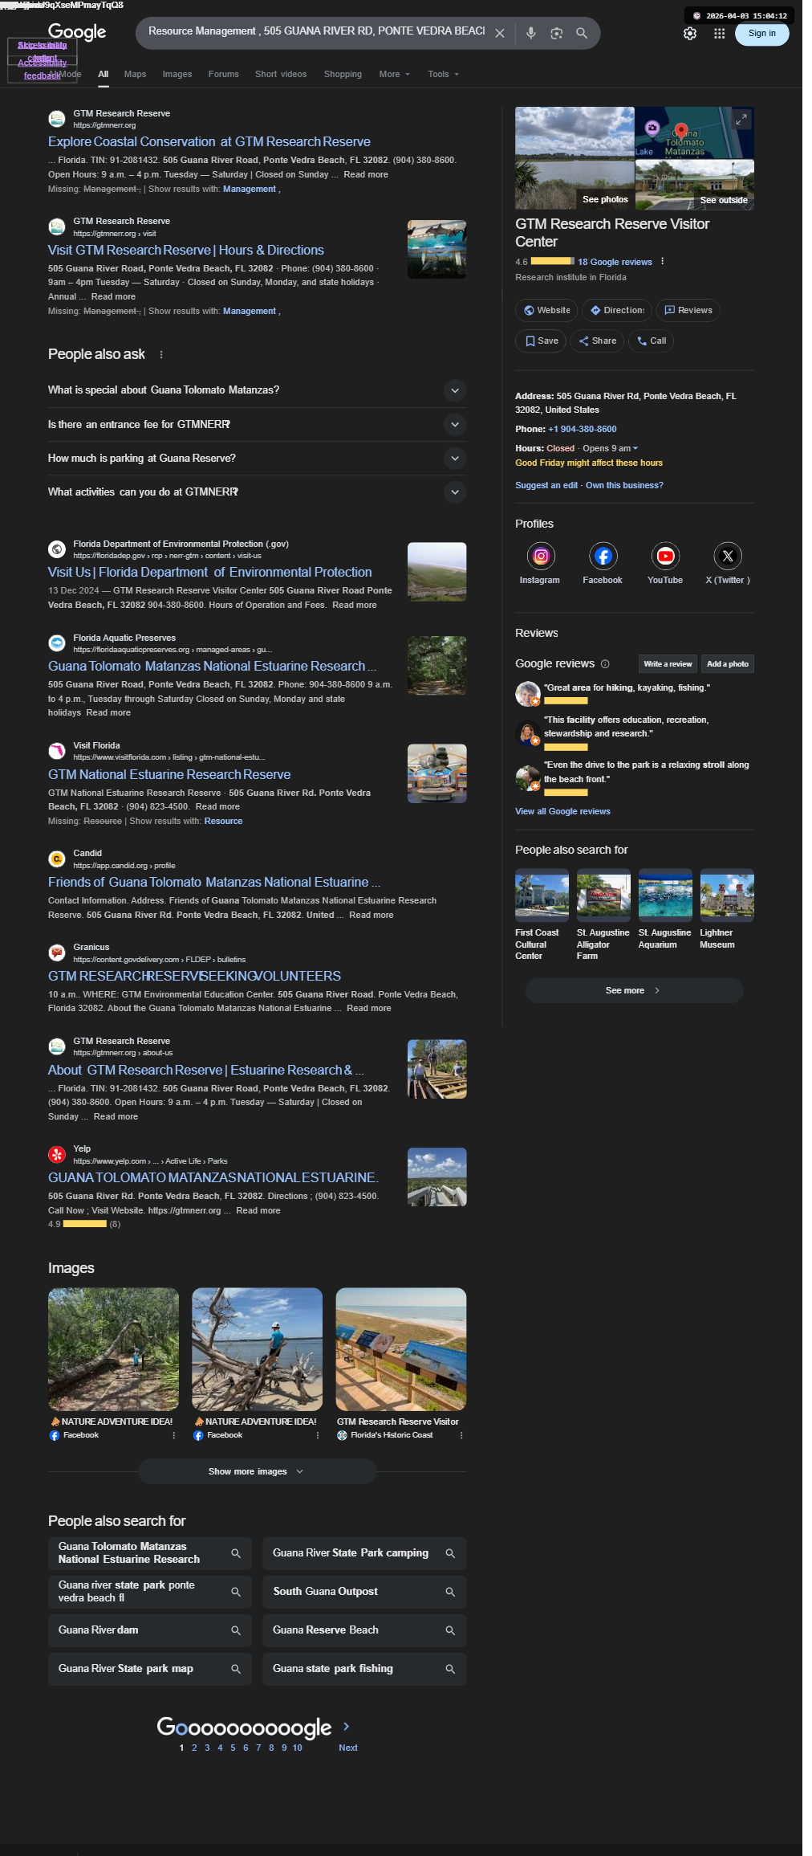Open options for Florida's Historic Coast image

tap(461, 1434)
